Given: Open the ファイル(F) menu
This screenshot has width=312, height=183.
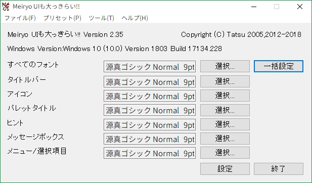Looking at the screenshot, I should (x=20, y=18).
